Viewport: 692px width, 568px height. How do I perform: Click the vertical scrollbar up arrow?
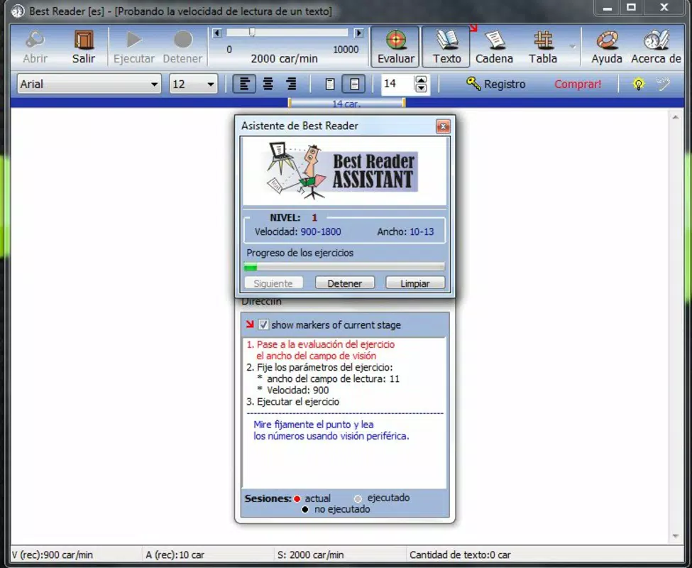tap(675, 117)
